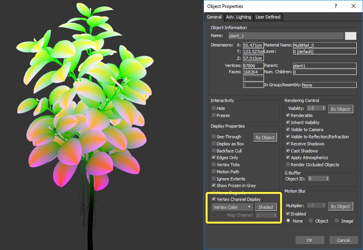Enable the Freeze checkbox
Viewport: 363px width, 250px height.
pyautogui.click(x=214, y=115)
